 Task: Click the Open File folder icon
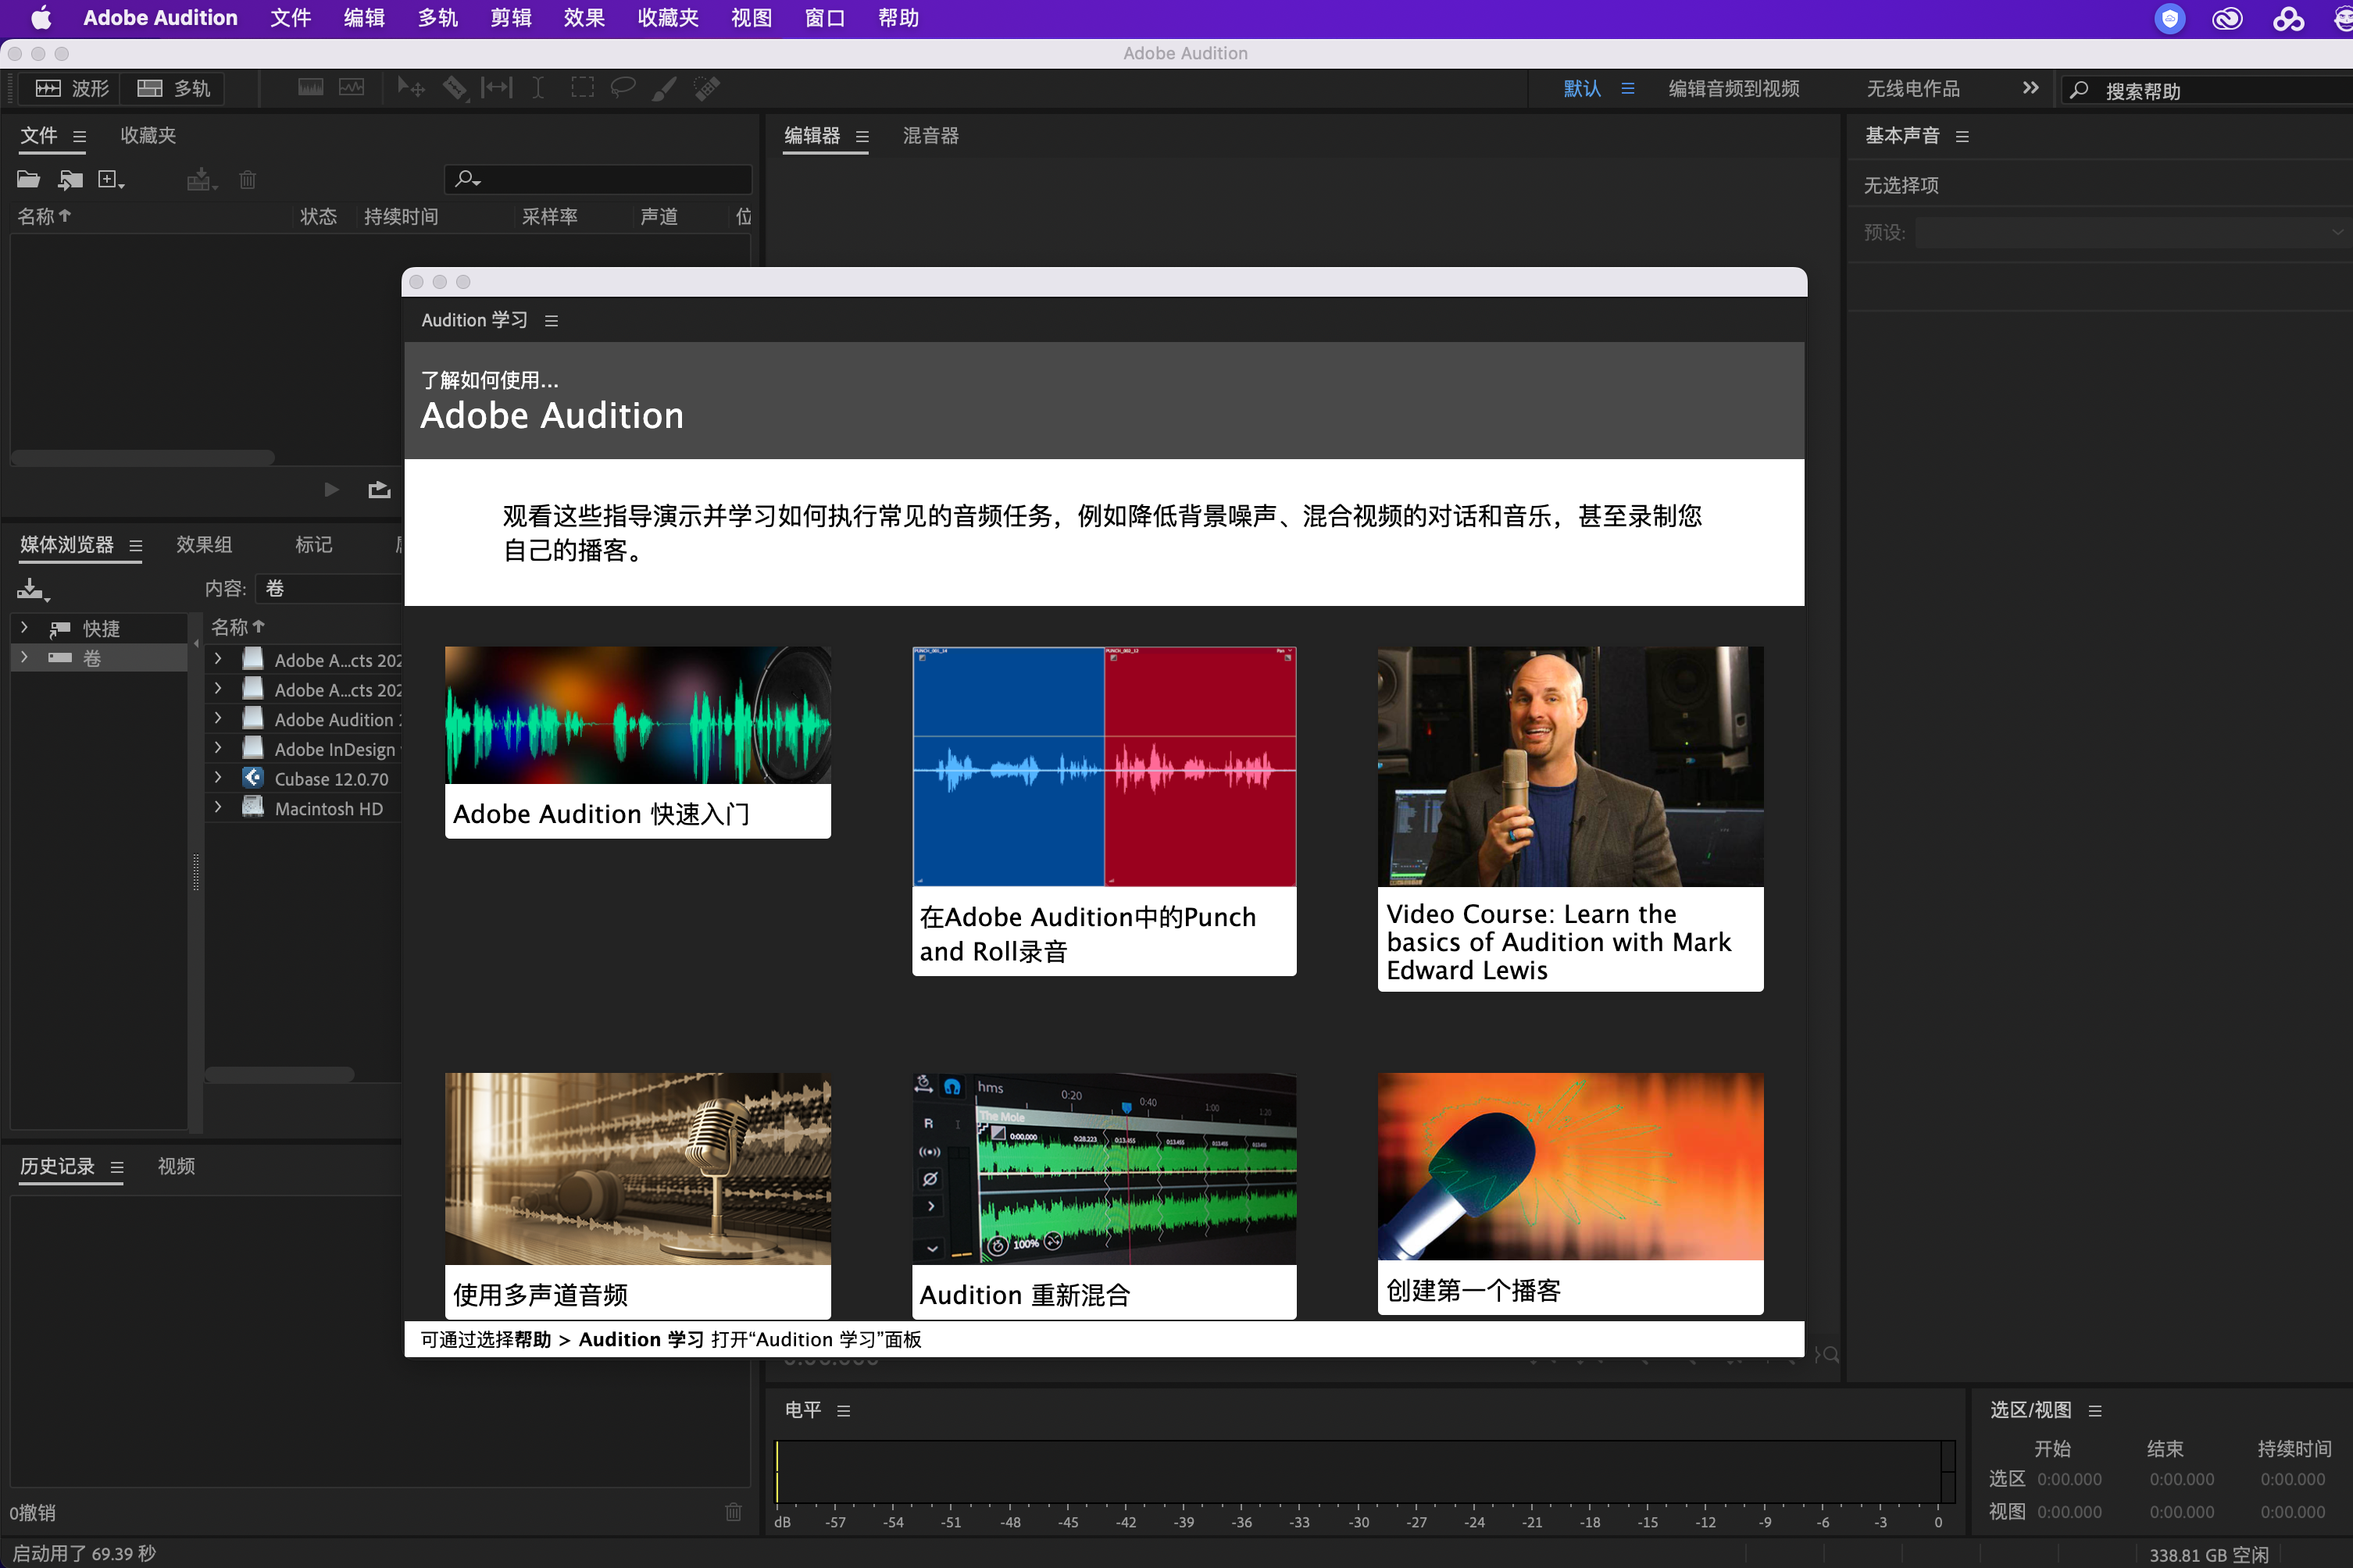pos(28,180)
